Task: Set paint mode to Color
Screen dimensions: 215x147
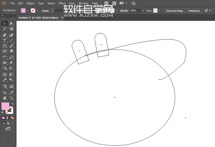Action: (4, 118)
